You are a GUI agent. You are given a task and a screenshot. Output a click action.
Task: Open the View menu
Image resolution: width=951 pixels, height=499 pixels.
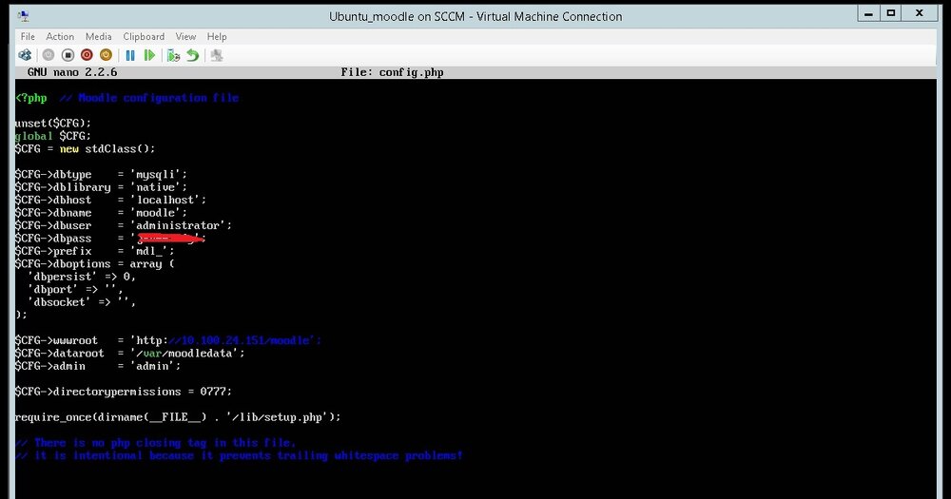(185, 36)
